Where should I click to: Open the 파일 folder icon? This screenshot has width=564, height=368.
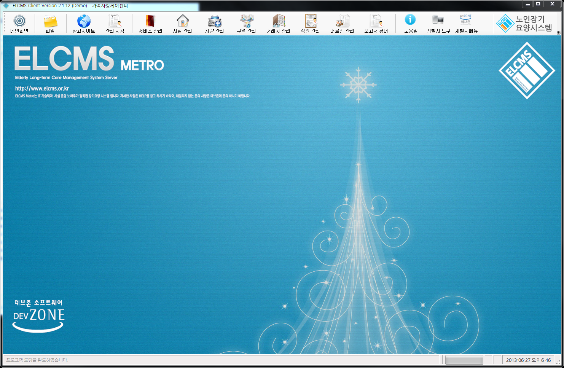click(50, 24)
